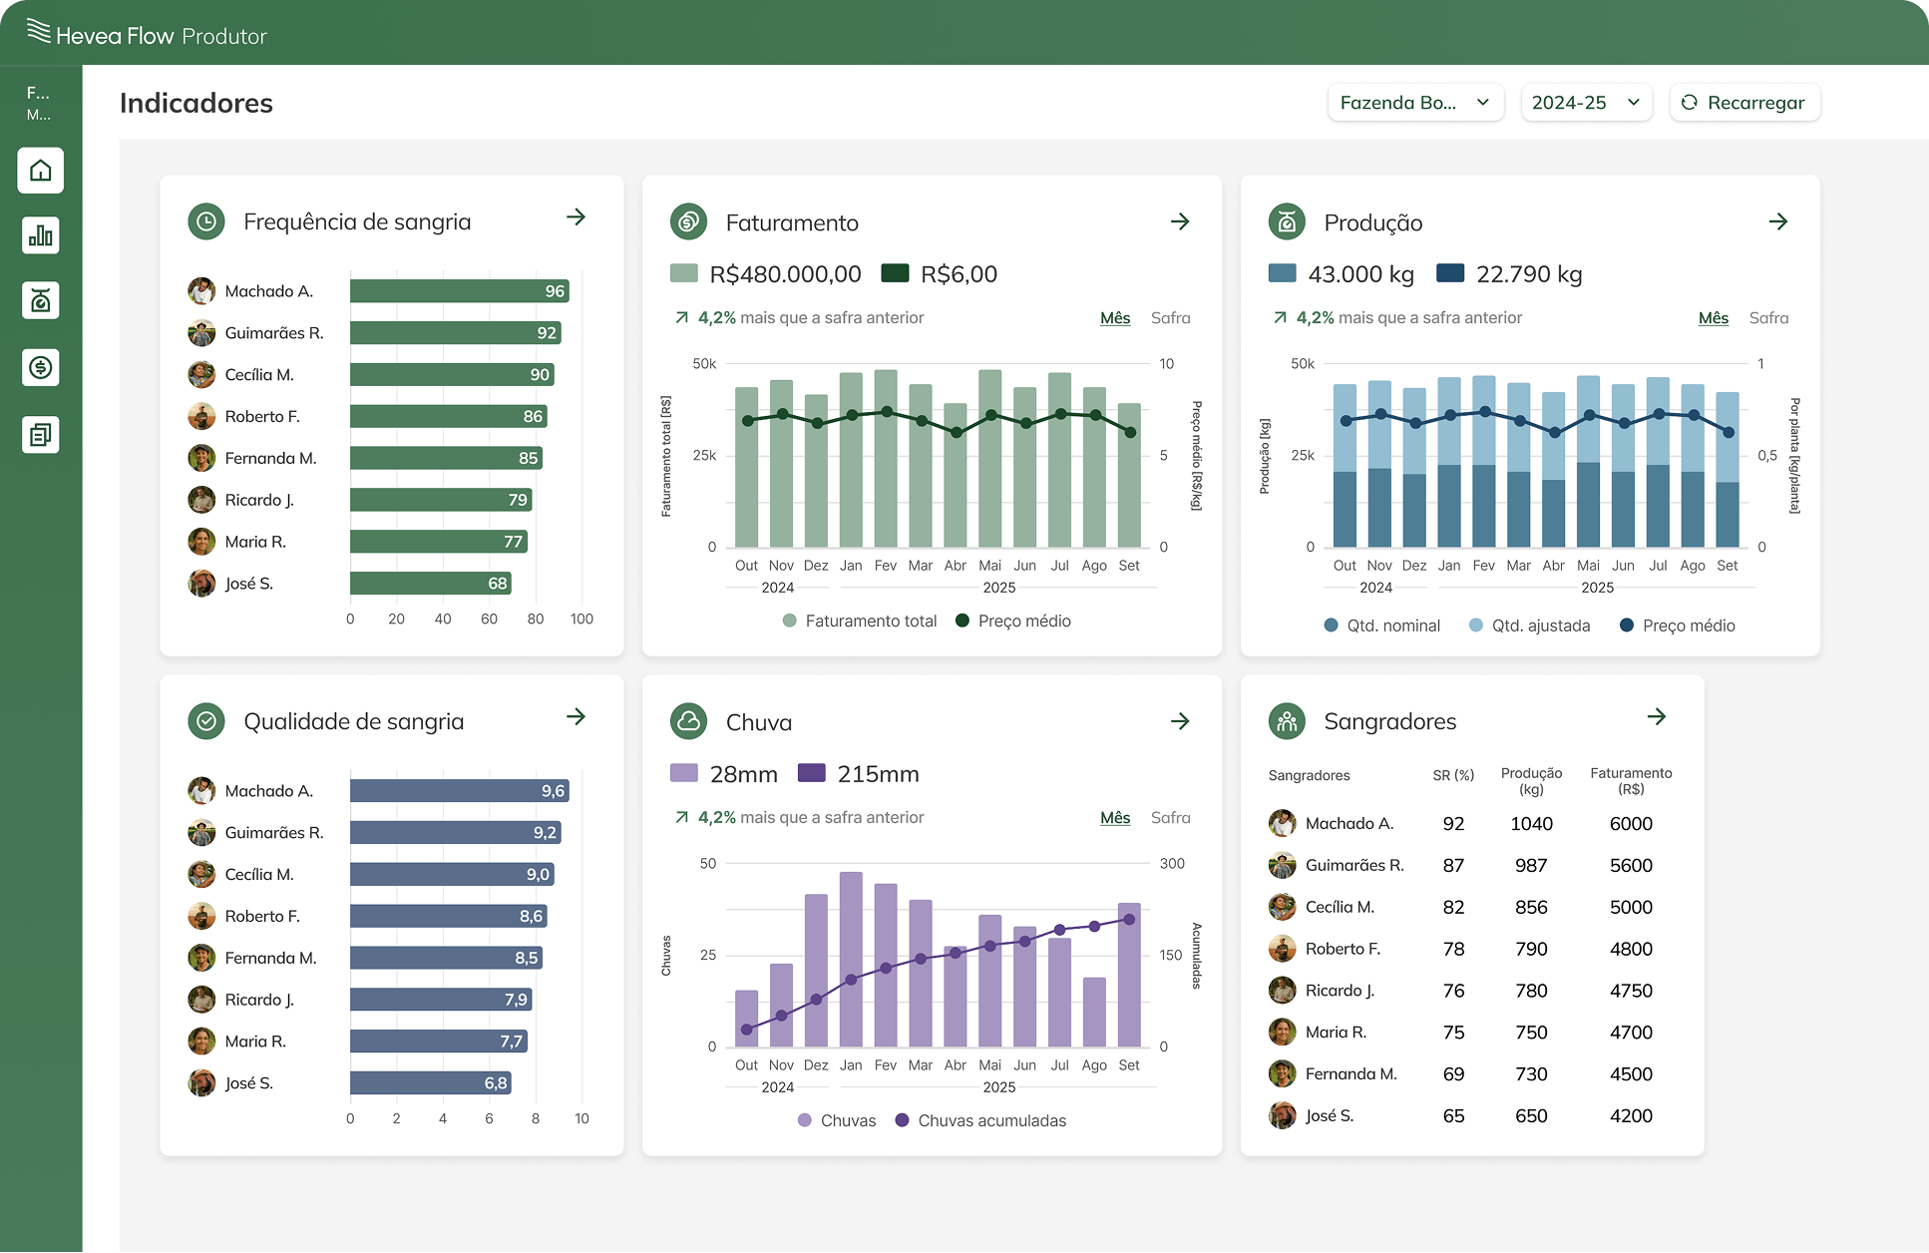The image size is (1929, 1253).
Task: Open the Fazenda Bo... farm dropdown
Action: pos(1414,102)
